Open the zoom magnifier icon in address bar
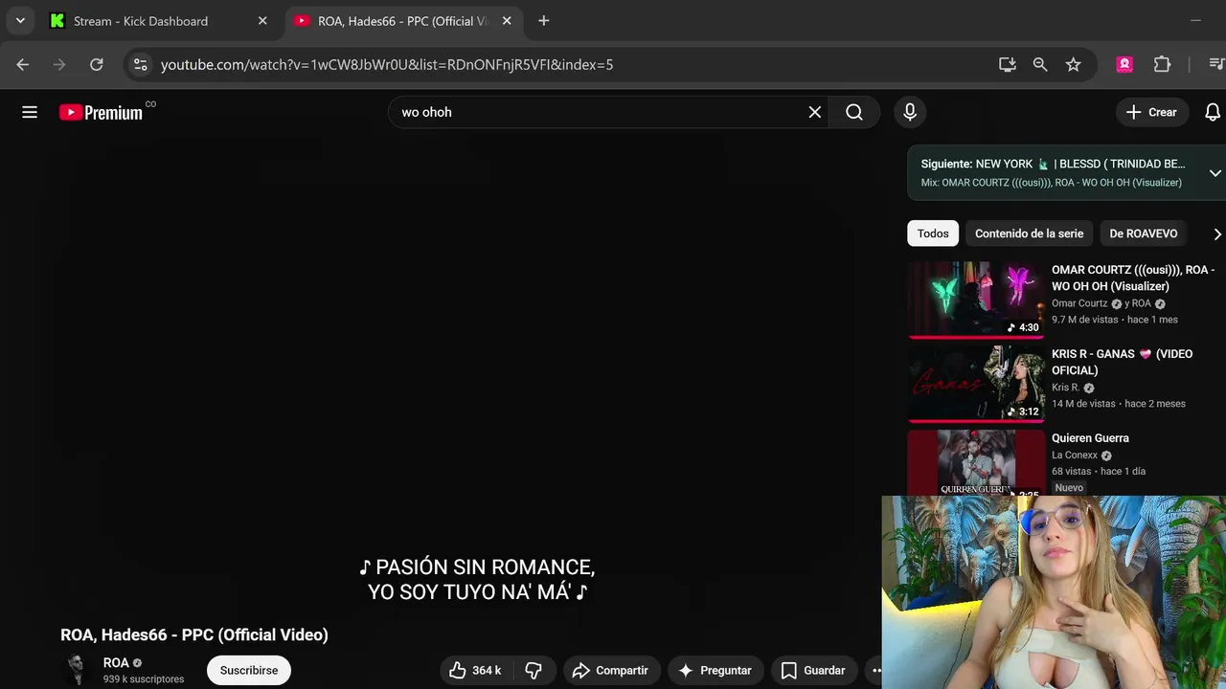1226x689 pixels. [x=1040, y=64]
